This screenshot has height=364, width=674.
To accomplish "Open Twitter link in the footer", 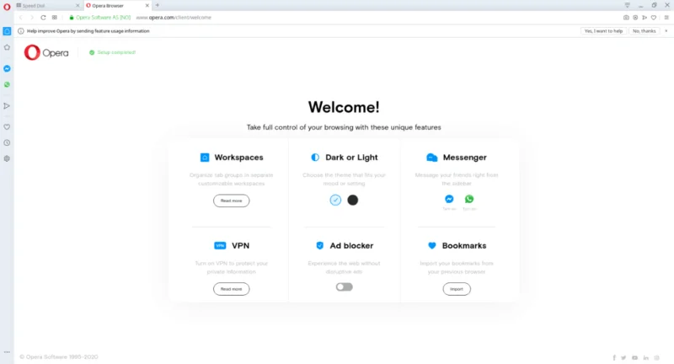I will click(623, 357).
